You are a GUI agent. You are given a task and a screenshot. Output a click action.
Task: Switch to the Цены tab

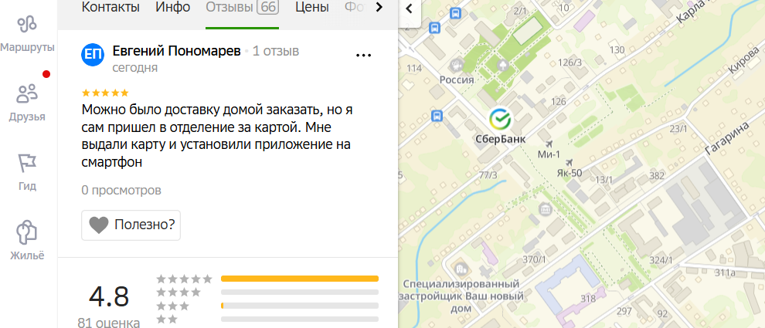coord(311,7)
